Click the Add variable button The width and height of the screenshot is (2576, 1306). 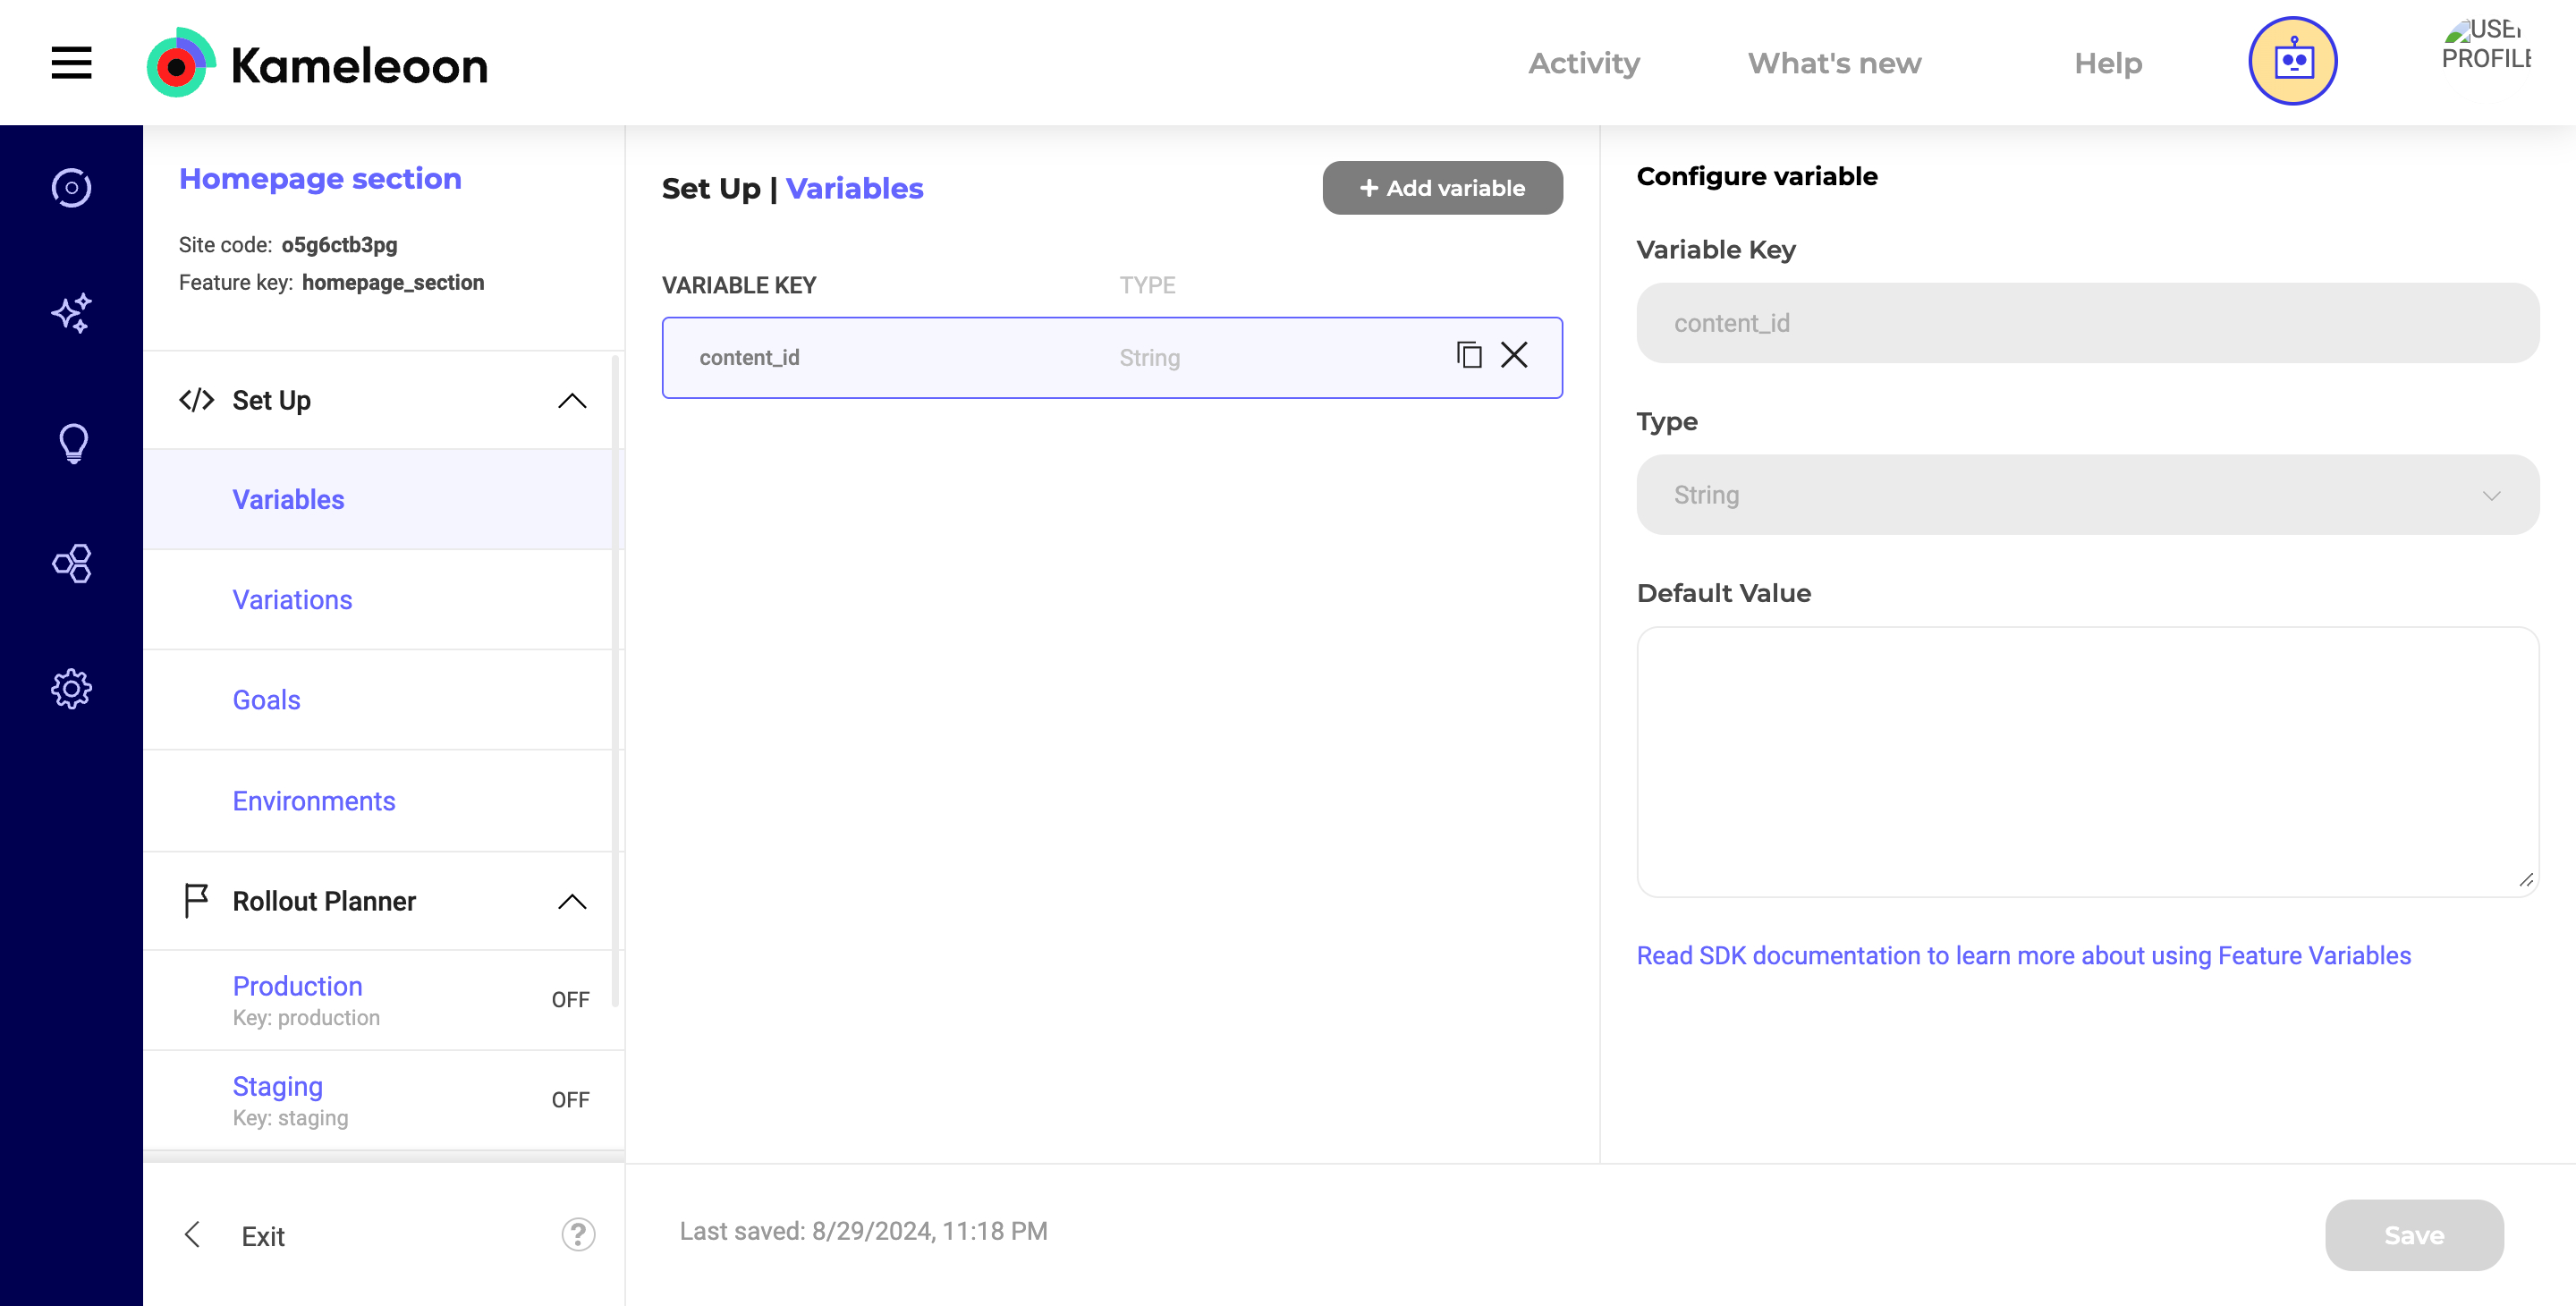click(x=1442, y=188)
